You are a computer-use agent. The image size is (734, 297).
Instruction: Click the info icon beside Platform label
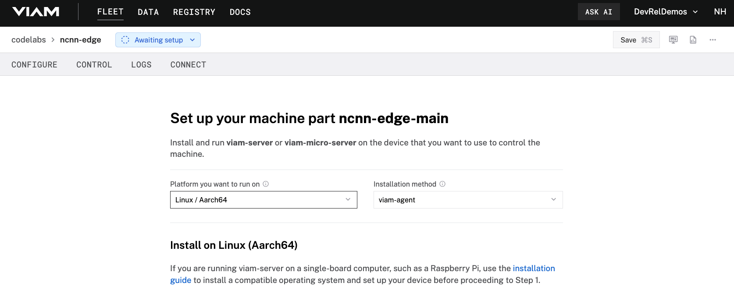click(266, 184)
